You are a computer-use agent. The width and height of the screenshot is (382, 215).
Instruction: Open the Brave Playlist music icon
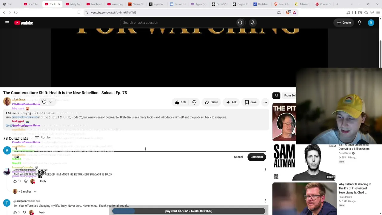(x=348, y=13)
